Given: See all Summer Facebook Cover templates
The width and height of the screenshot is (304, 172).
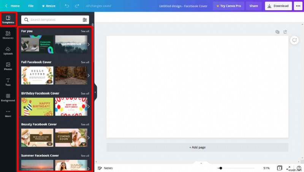Looking at the screenshot, I should click(85, 156).
